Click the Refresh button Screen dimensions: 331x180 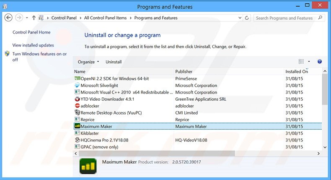point(247,18)
